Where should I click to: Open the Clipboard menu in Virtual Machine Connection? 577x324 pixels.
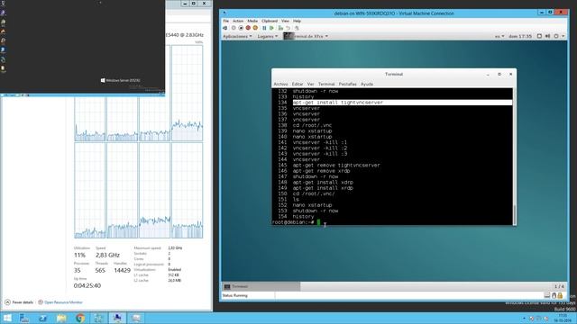(x=270, y=21)
